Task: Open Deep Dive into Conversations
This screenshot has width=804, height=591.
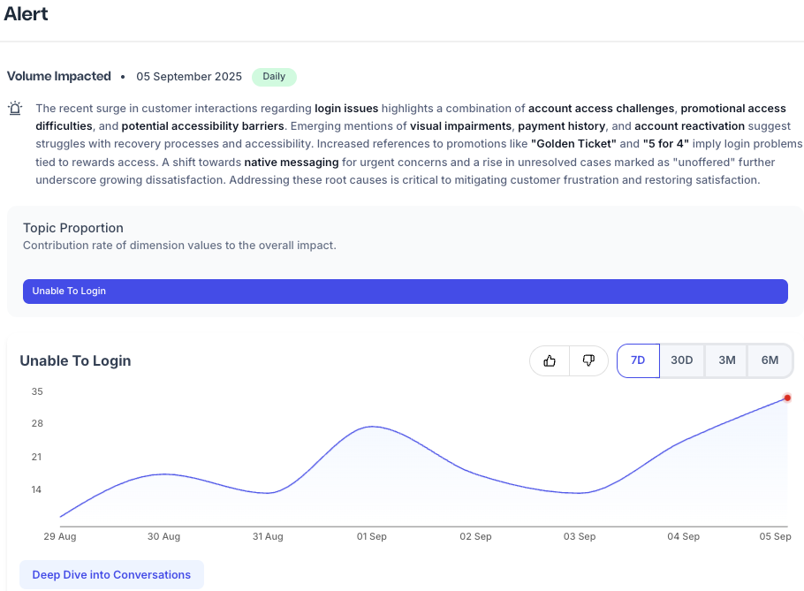Action: click(111, 574)
